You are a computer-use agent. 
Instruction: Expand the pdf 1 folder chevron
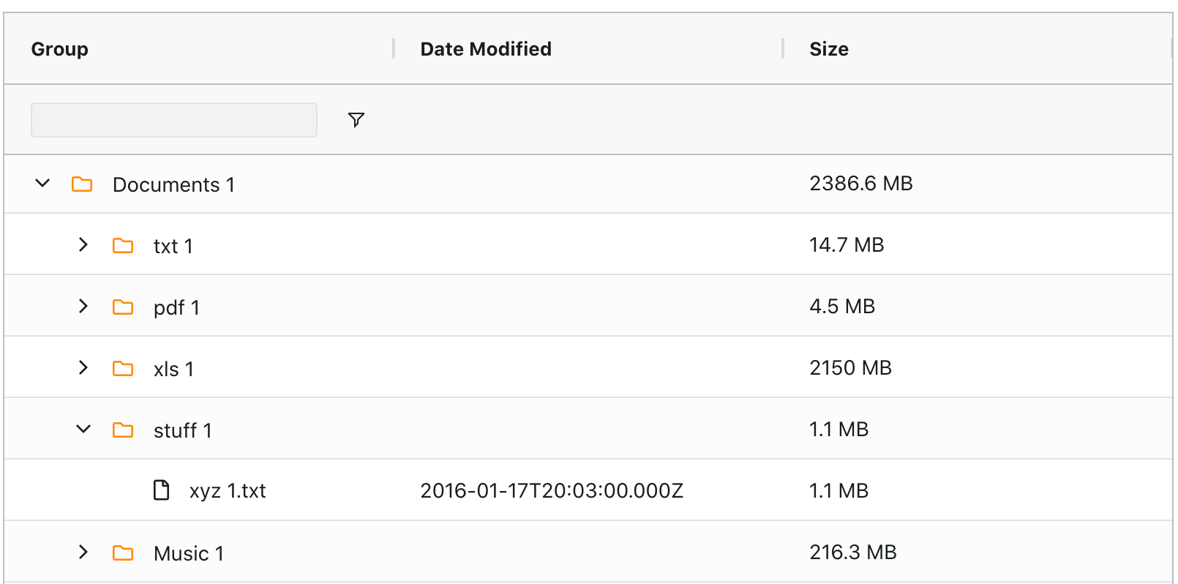83,306
